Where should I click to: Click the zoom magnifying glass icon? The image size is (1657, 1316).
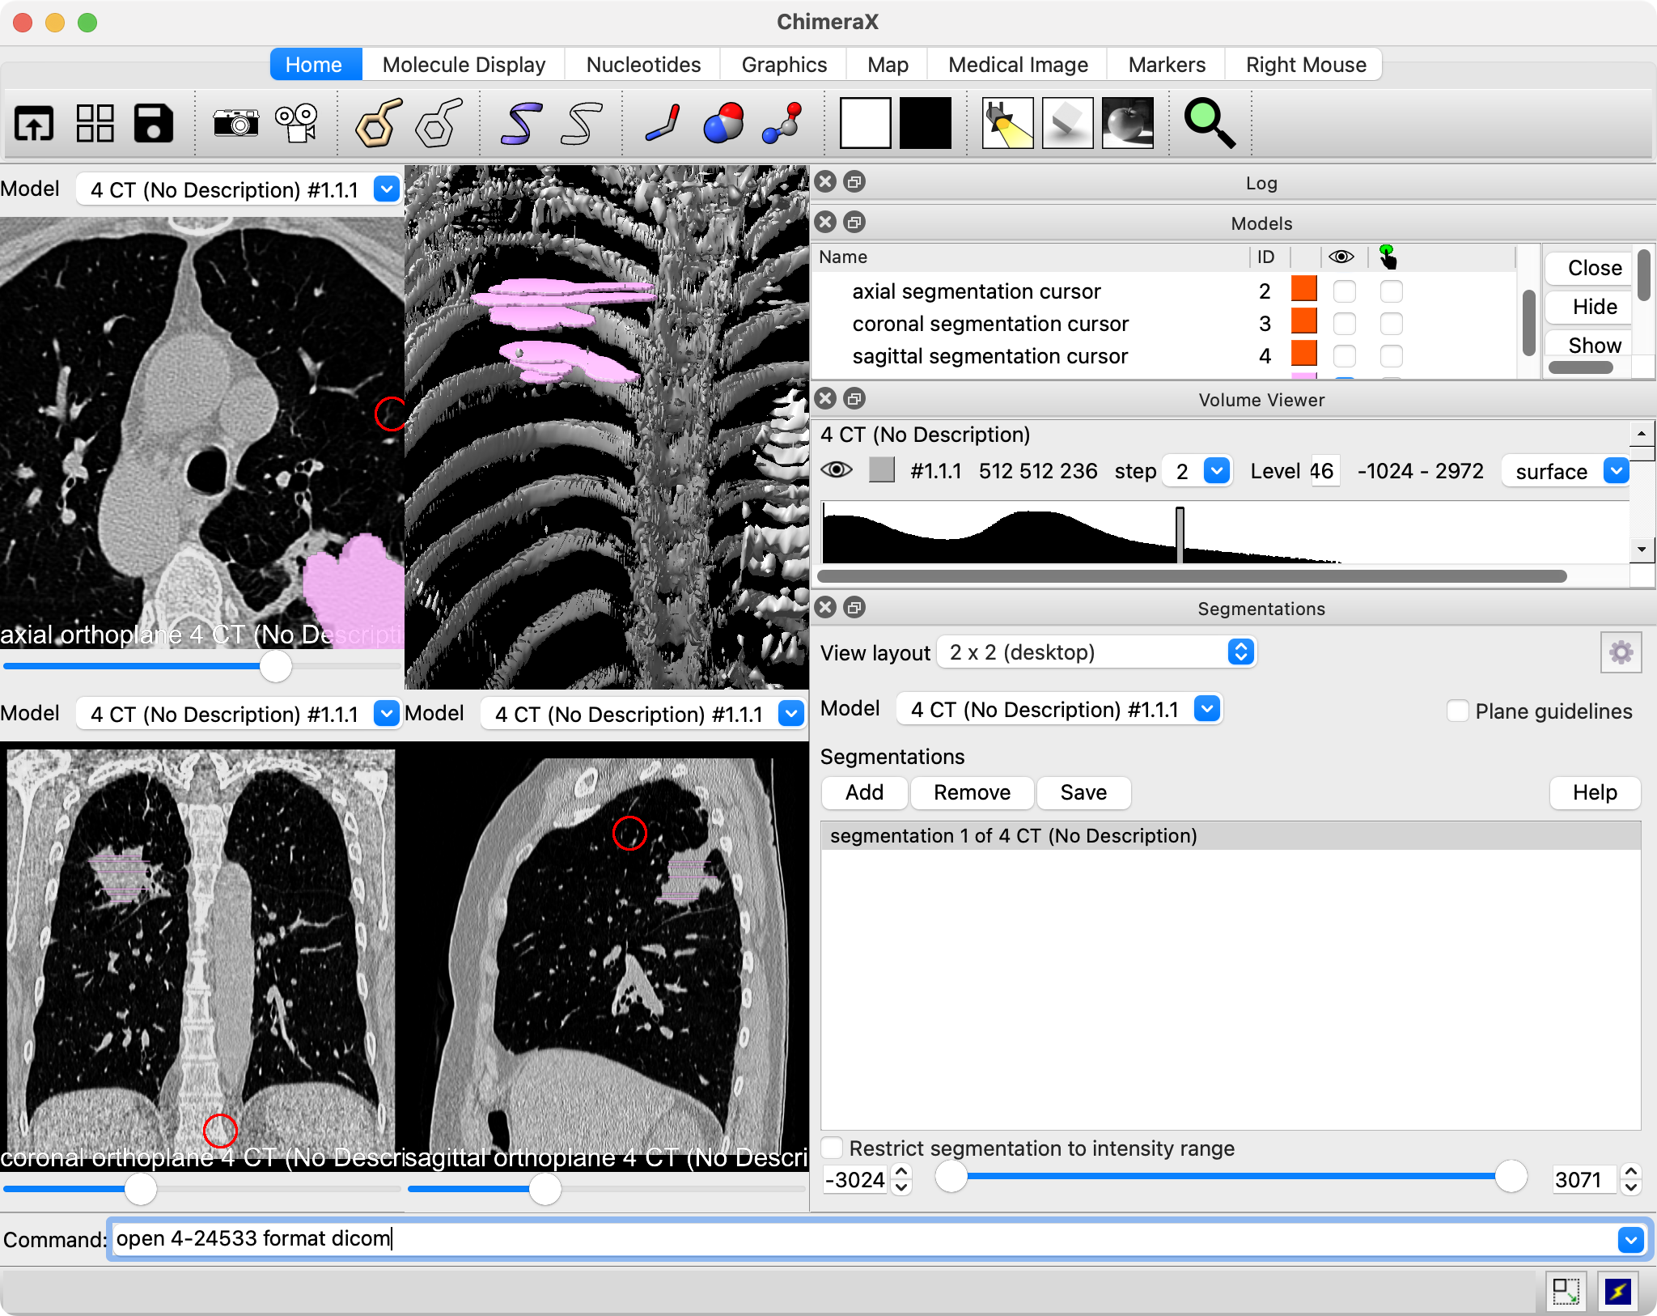(1209, 123)
